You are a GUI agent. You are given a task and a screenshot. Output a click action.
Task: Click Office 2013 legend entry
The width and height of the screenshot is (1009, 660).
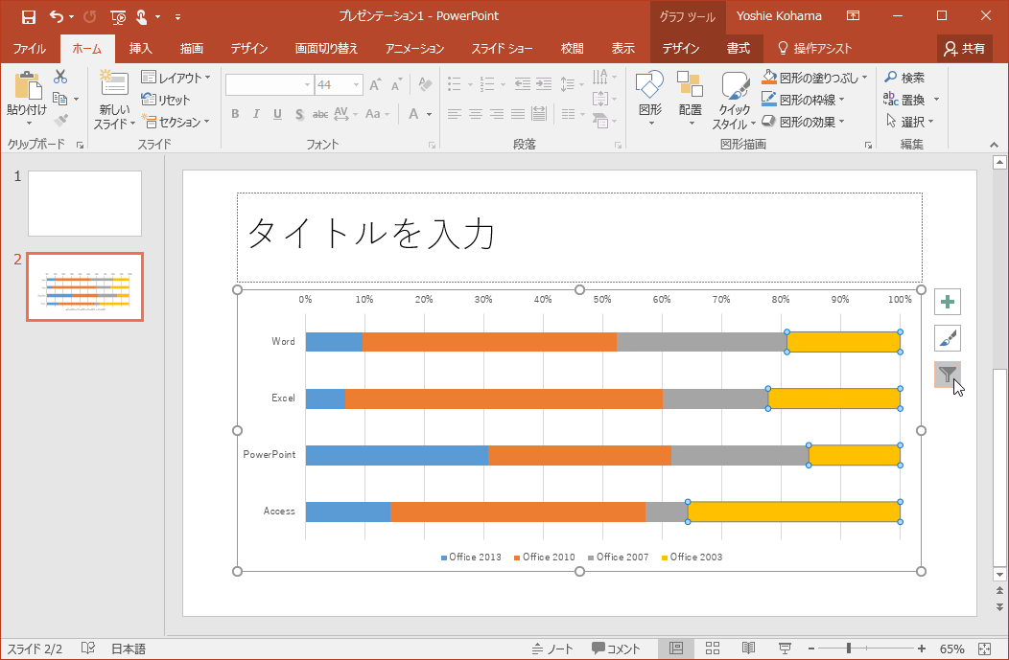click(471, 558)
